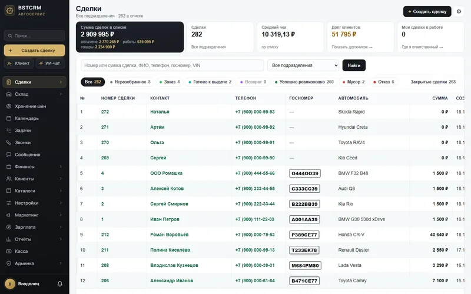471x294 pixels.
Task: Click the Honda CR-V cell
Action: [351, 235]
